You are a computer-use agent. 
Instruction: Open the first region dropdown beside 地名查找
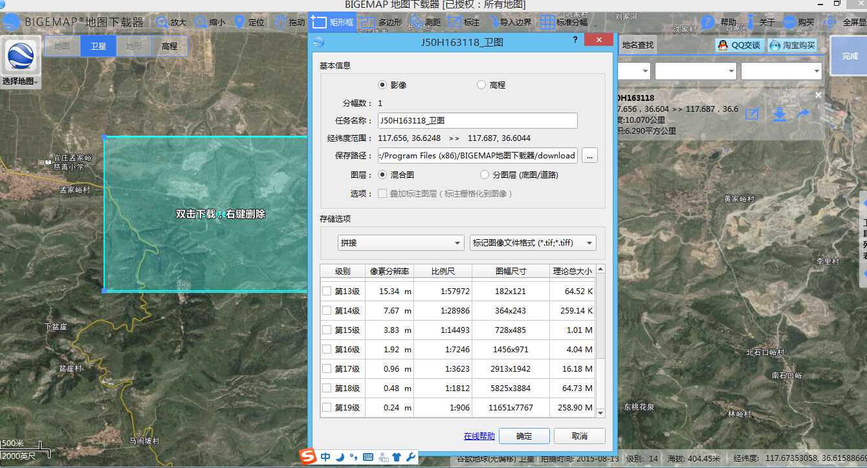(x=633, y=71)
